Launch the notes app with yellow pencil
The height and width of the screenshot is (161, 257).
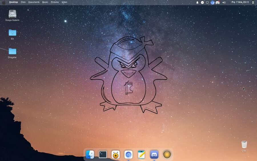pyautogui.click(x=141, y=154)
